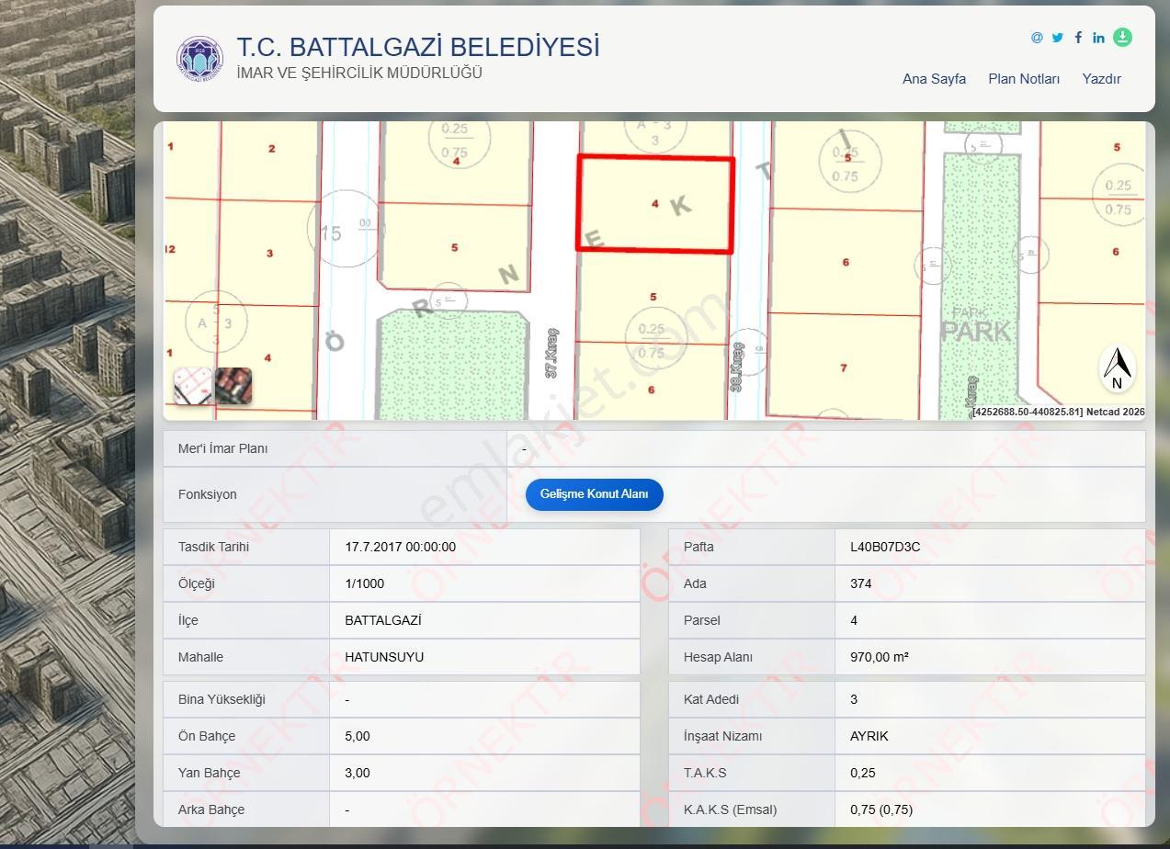Share via the email @ icon

(1037, 38)
